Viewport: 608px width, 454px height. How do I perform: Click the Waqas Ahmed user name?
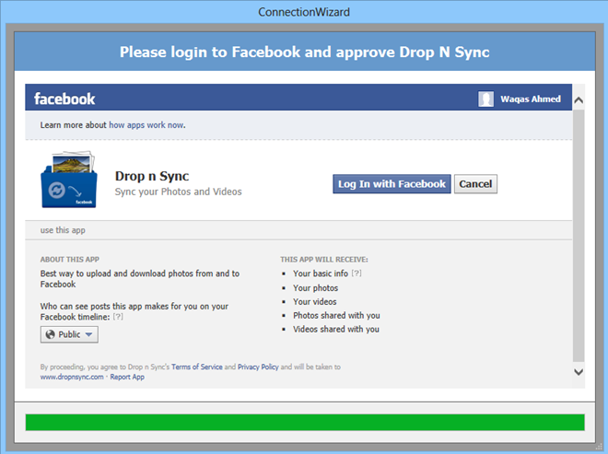click(x=531, y=99)
